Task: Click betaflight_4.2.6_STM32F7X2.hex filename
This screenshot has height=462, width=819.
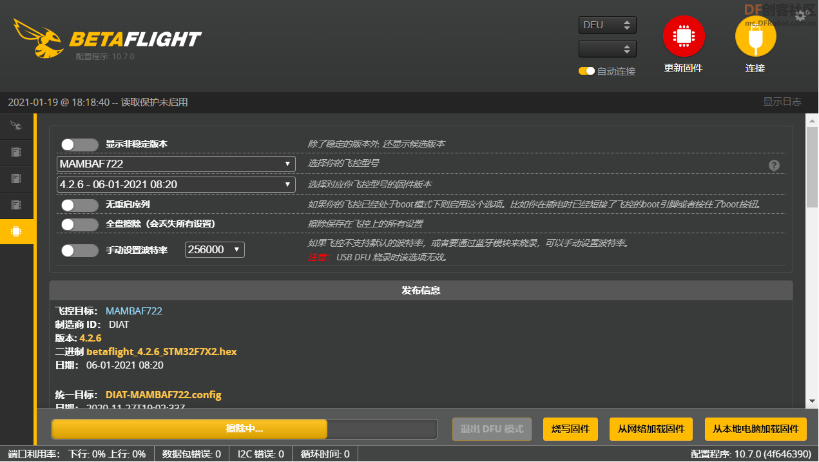Action: (x=162, y=352)
